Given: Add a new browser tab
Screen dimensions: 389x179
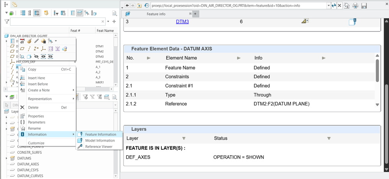Looking at the screenshot, I should (195, 14).
